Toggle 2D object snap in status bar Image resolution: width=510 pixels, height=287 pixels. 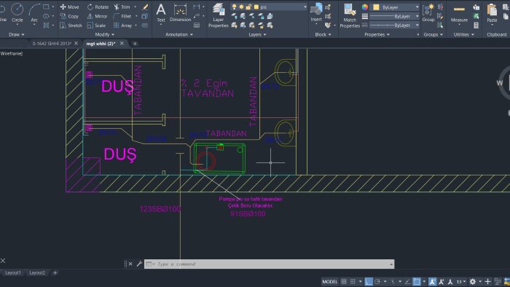(417, 281)
